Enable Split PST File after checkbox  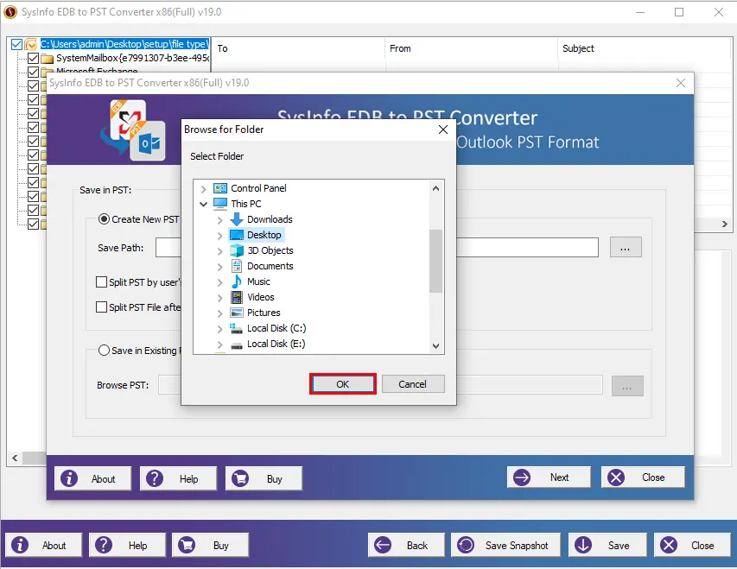(101, 307)
